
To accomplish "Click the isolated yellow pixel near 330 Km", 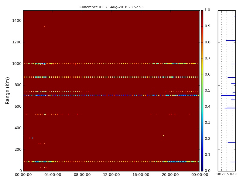I will pos(163,136).
